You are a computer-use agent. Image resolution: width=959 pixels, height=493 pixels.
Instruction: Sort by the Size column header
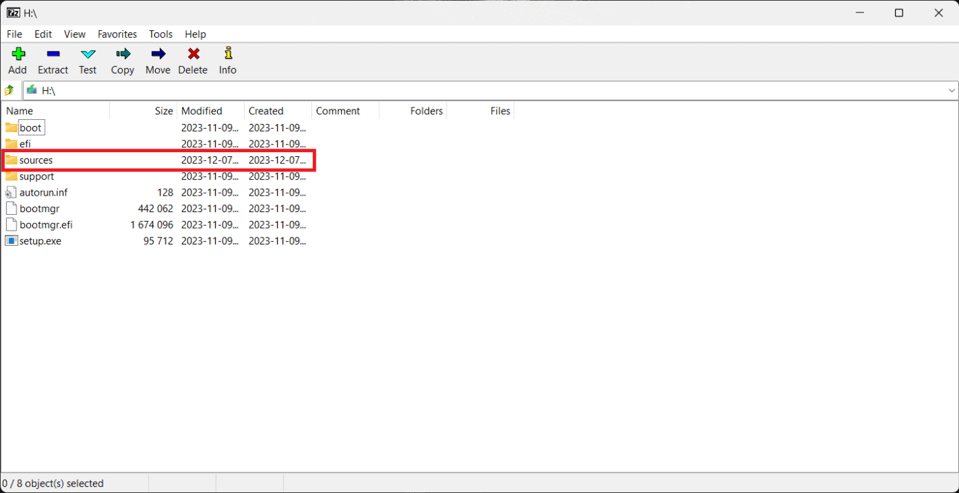163,111
